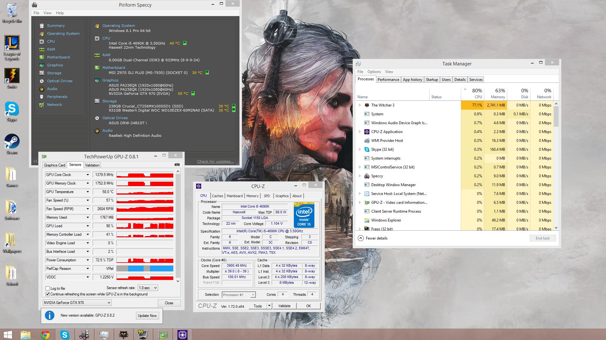Click End task in Task Manager
Viewport: 606px width, 340px height.
pyautogui.click(x=543, y=238)
